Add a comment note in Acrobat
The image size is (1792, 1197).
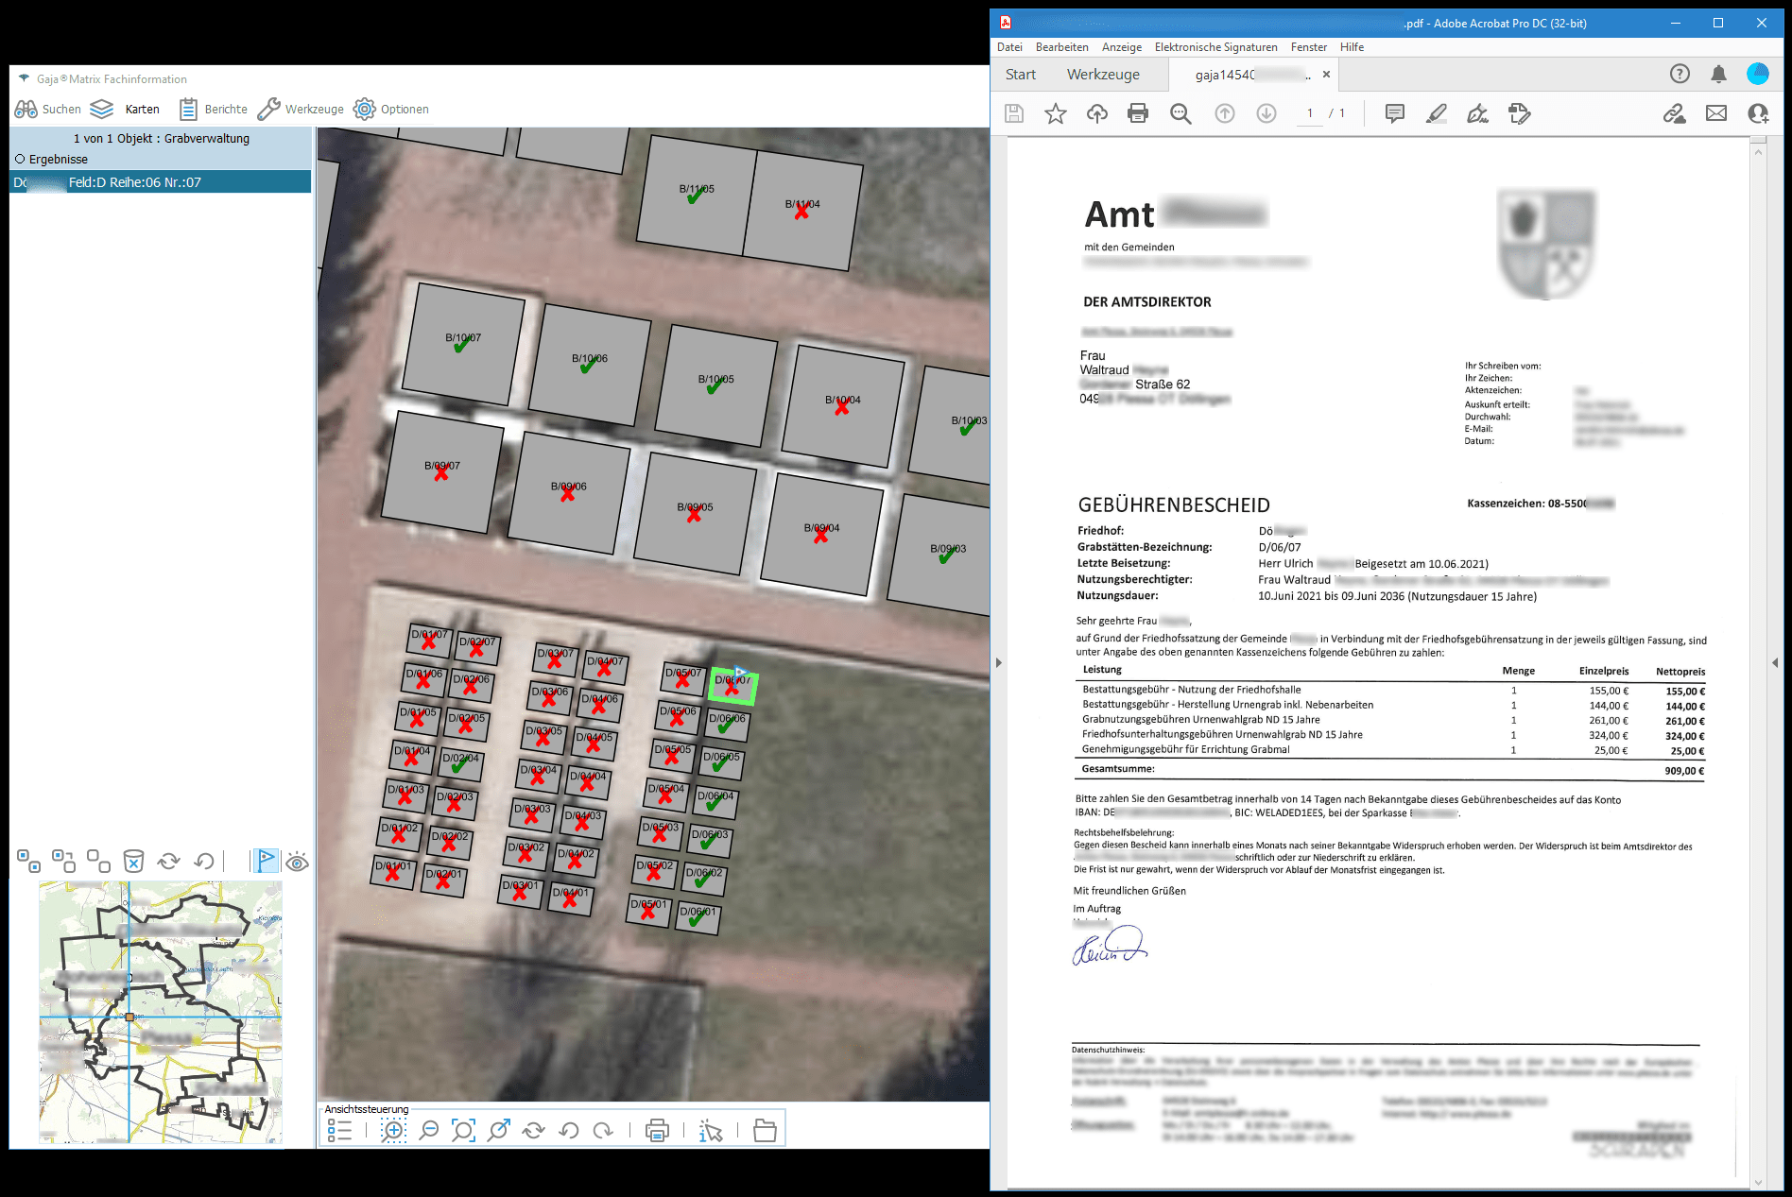1394,114
